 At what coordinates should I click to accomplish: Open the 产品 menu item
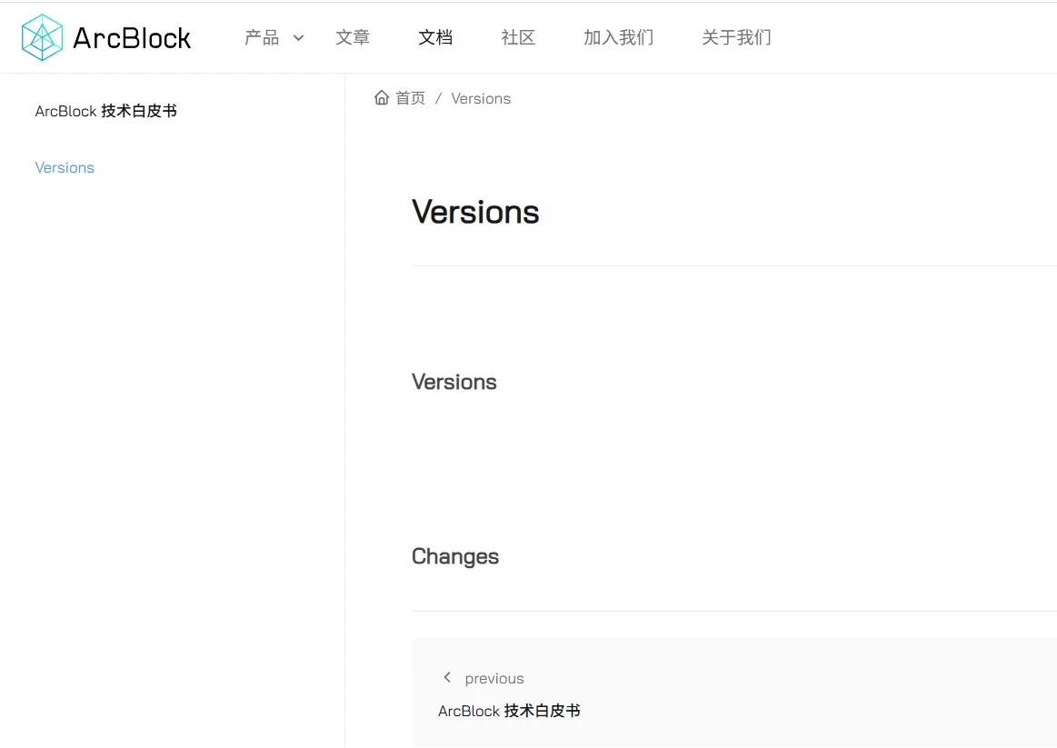[262, 37]
